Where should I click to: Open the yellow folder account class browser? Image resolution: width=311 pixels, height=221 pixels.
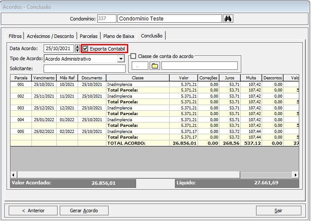(155, 66)
